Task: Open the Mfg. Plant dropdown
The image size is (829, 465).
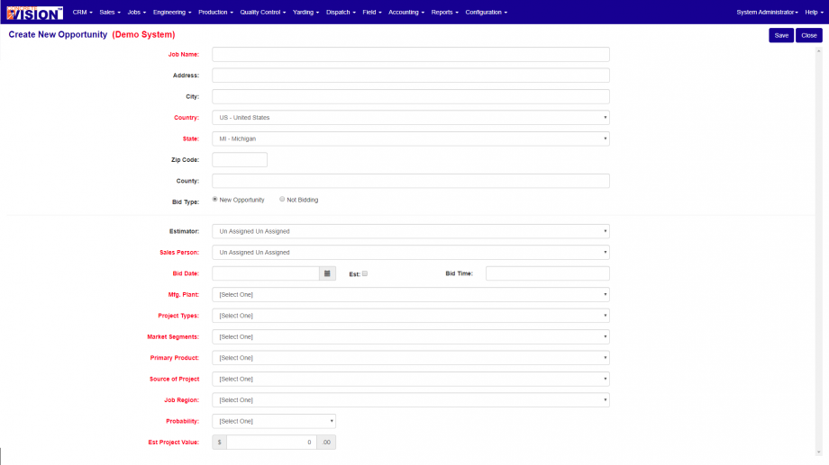Action: coord(411,294)
